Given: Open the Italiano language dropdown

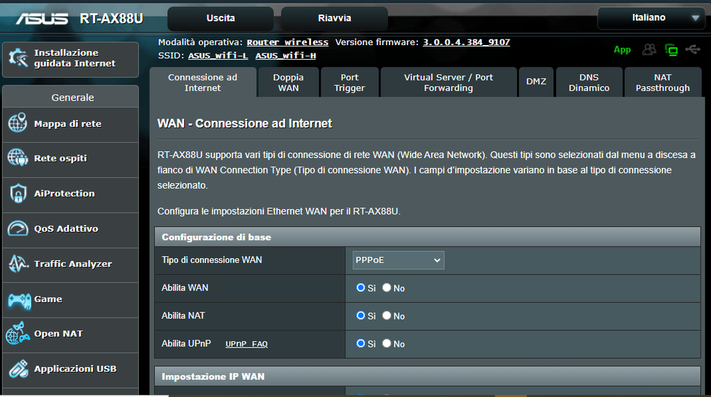Looking at the screenshot, I should pos(651,18).
